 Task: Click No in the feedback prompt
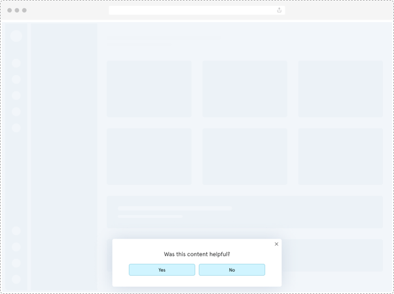(x=232, y=270)
